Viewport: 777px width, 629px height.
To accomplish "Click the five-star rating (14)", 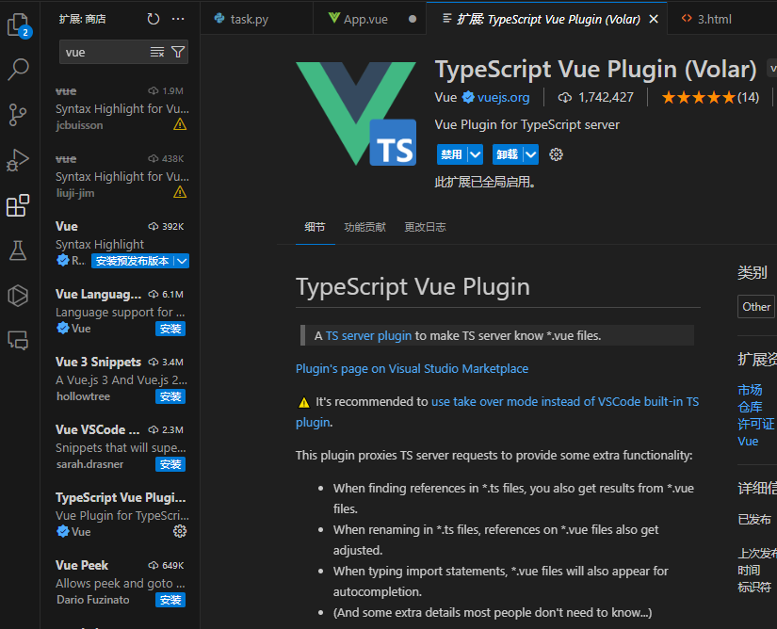I will click(x=710, y=98).
